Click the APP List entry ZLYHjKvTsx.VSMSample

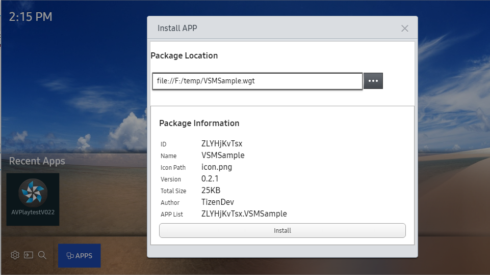click(244, 214)
